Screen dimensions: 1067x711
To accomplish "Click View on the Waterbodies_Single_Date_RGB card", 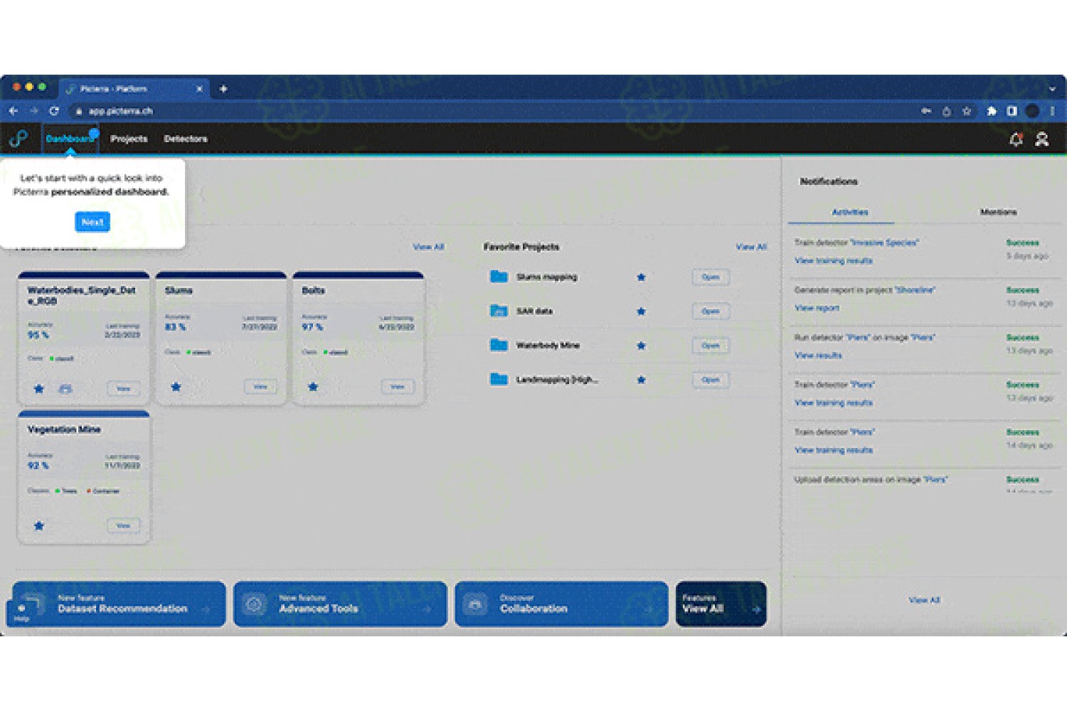I will (x=123, y=388).
